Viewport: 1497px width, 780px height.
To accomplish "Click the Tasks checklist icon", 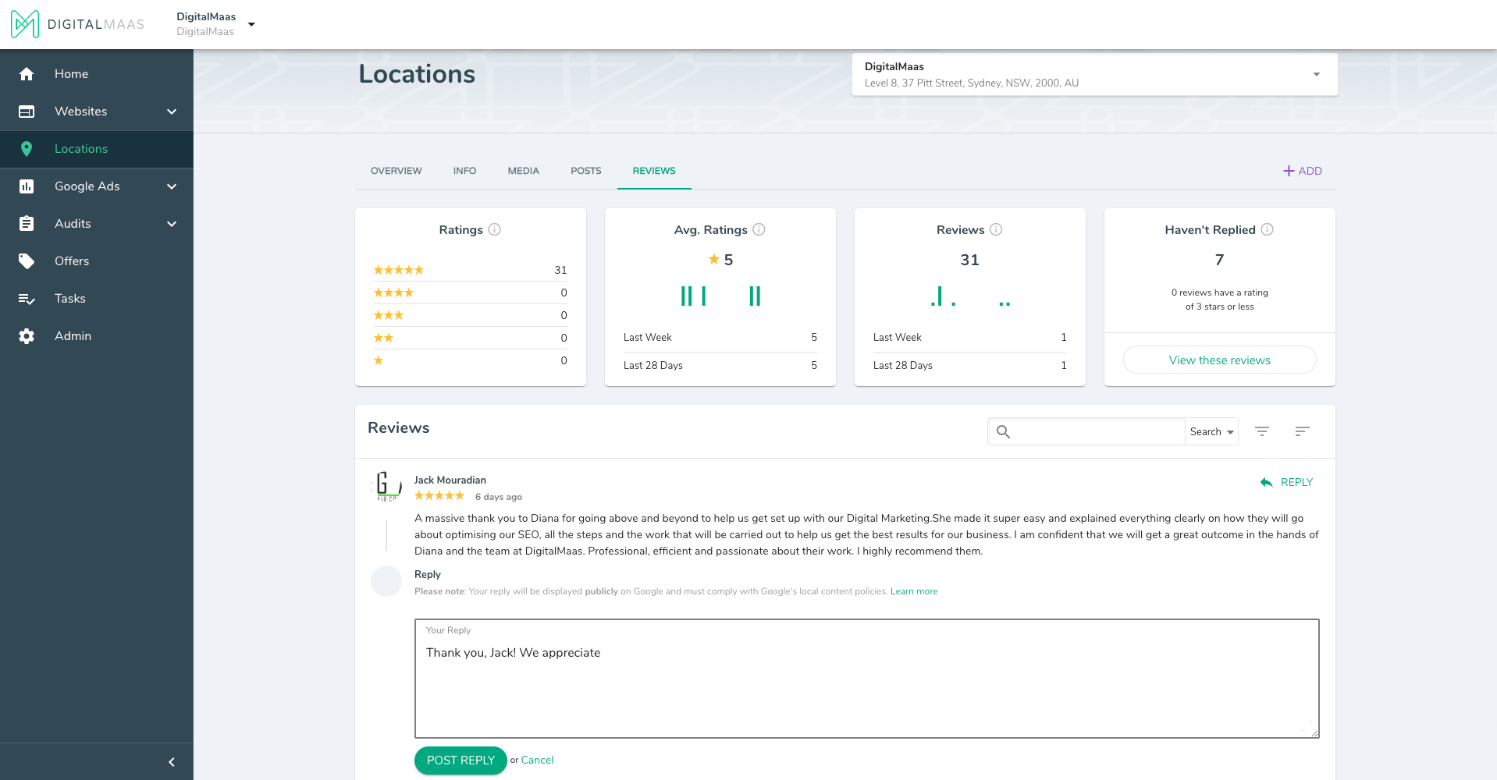I will [x=27, y=299].
